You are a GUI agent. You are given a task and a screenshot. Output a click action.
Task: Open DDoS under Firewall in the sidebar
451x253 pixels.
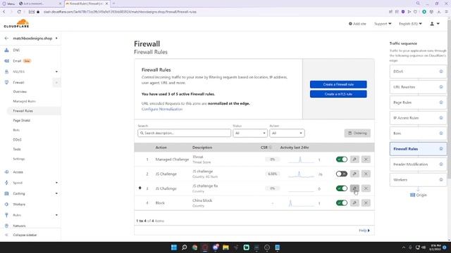click(x=17, y=140)
